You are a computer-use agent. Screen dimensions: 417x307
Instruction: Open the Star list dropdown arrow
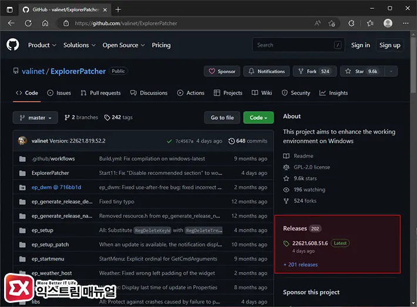pos(392,71)
